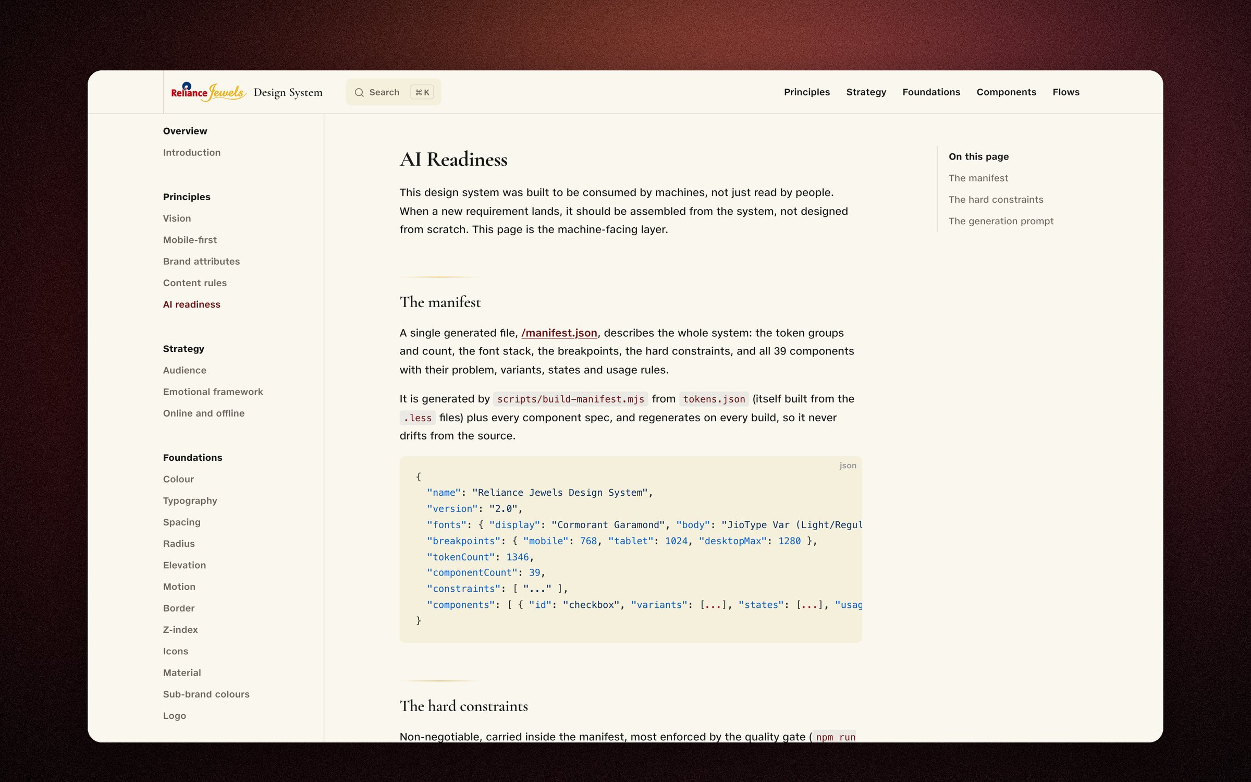Open the Colour foundations page
1251x782 pixels.
(x=178, y=479)
